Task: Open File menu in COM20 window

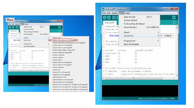Action: pos(104,13)
